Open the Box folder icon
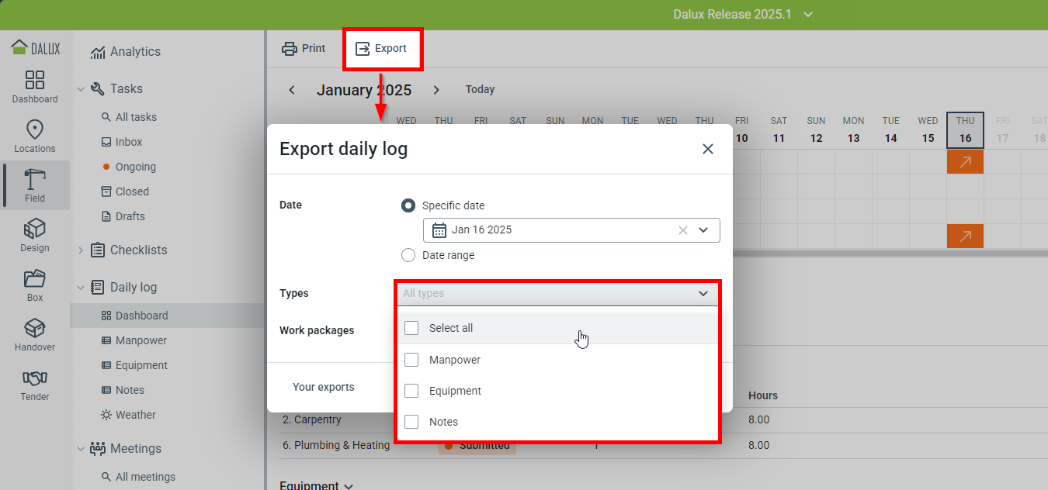Viewport: 1048px width, 490px height. pyautogui.click(x=34, y=285)
